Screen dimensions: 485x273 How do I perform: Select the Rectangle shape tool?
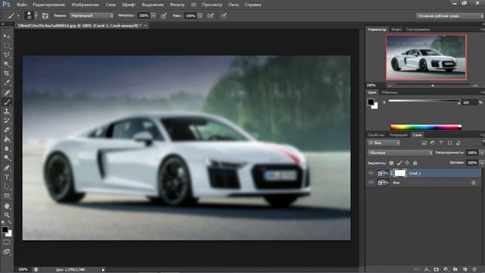(x=7, y=196)
